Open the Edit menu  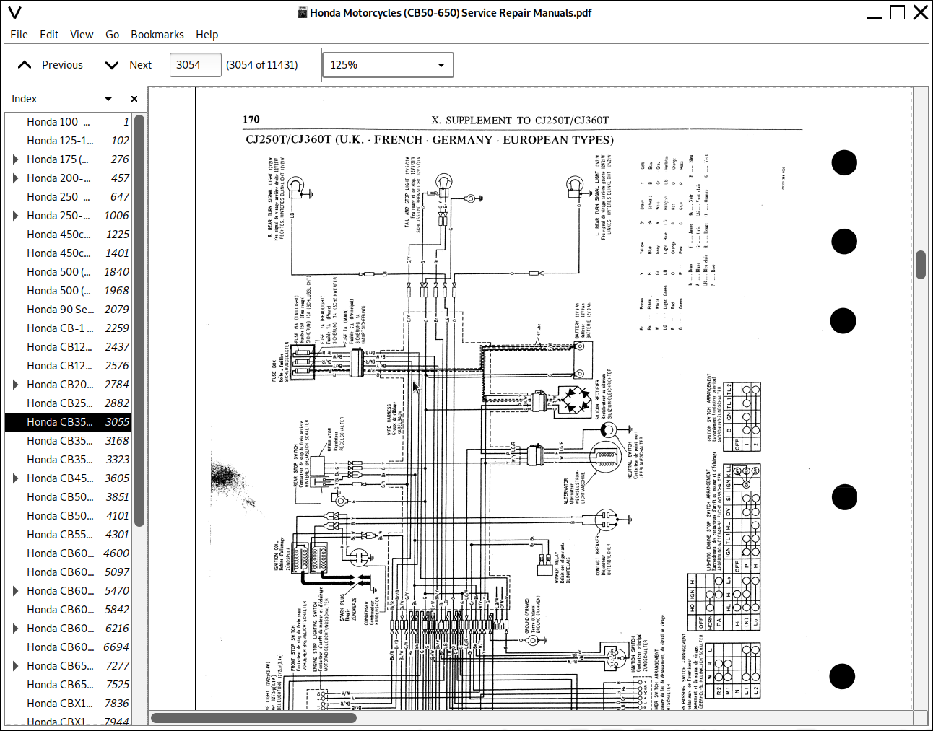tap(49, 34)
